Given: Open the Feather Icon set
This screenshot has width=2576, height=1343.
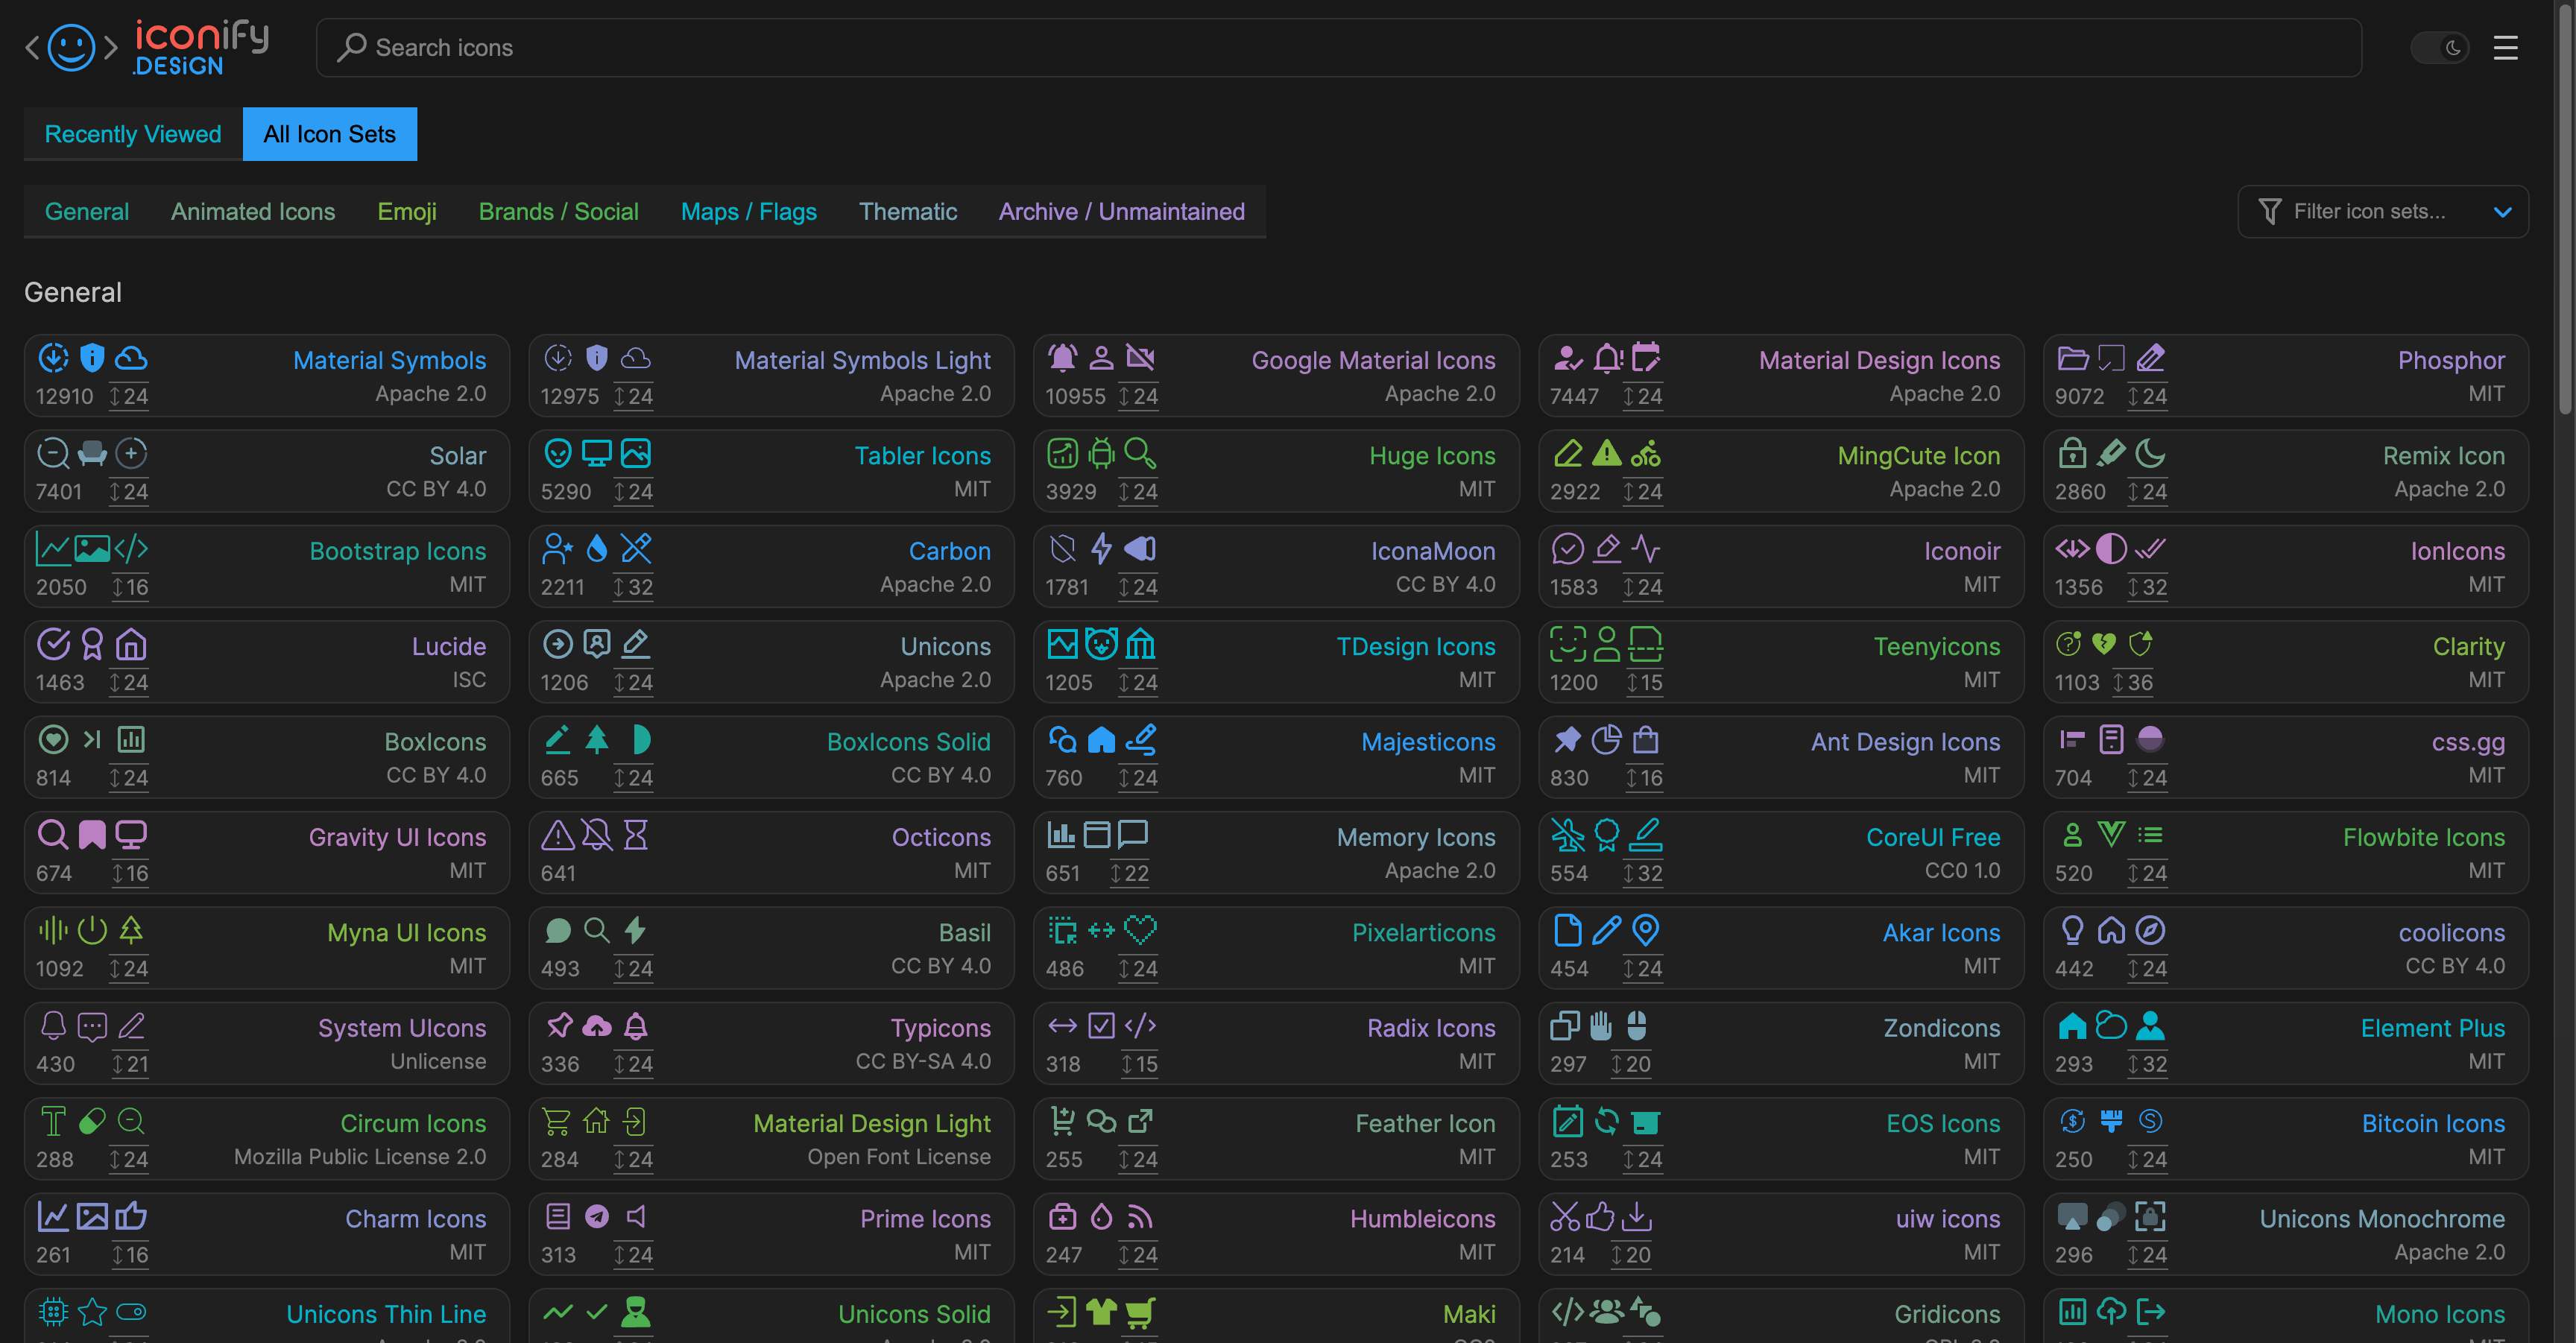Looking at the screenshot, I should (x=1277, y=1138).
